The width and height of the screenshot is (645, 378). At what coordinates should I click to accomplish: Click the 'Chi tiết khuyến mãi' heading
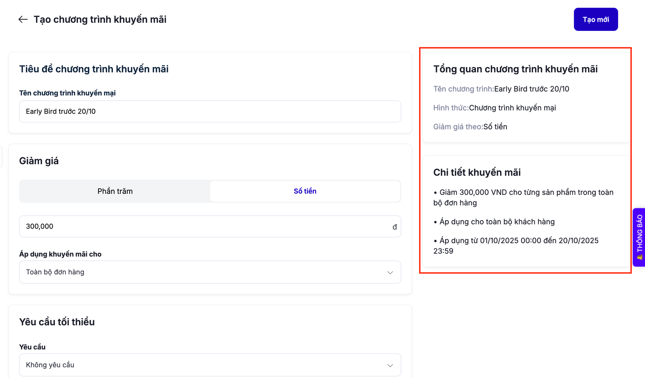click(477, 172)
